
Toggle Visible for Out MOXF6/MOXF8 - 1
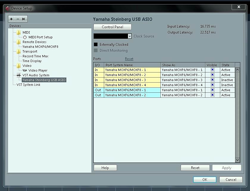click(x=212, y=90)
